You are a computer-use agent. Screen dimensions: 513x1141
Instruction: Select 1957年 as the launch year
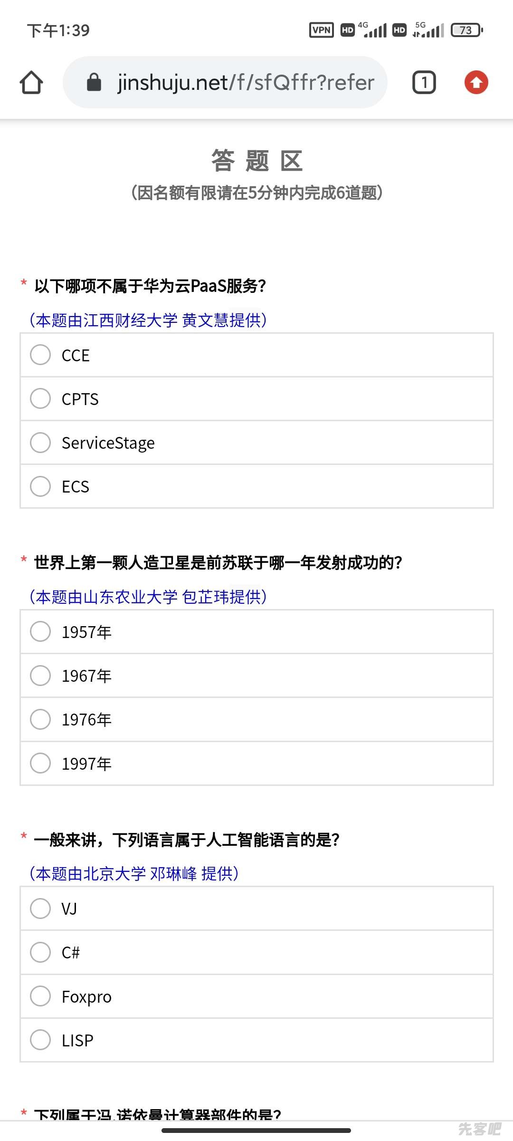(x=40, y=631)
